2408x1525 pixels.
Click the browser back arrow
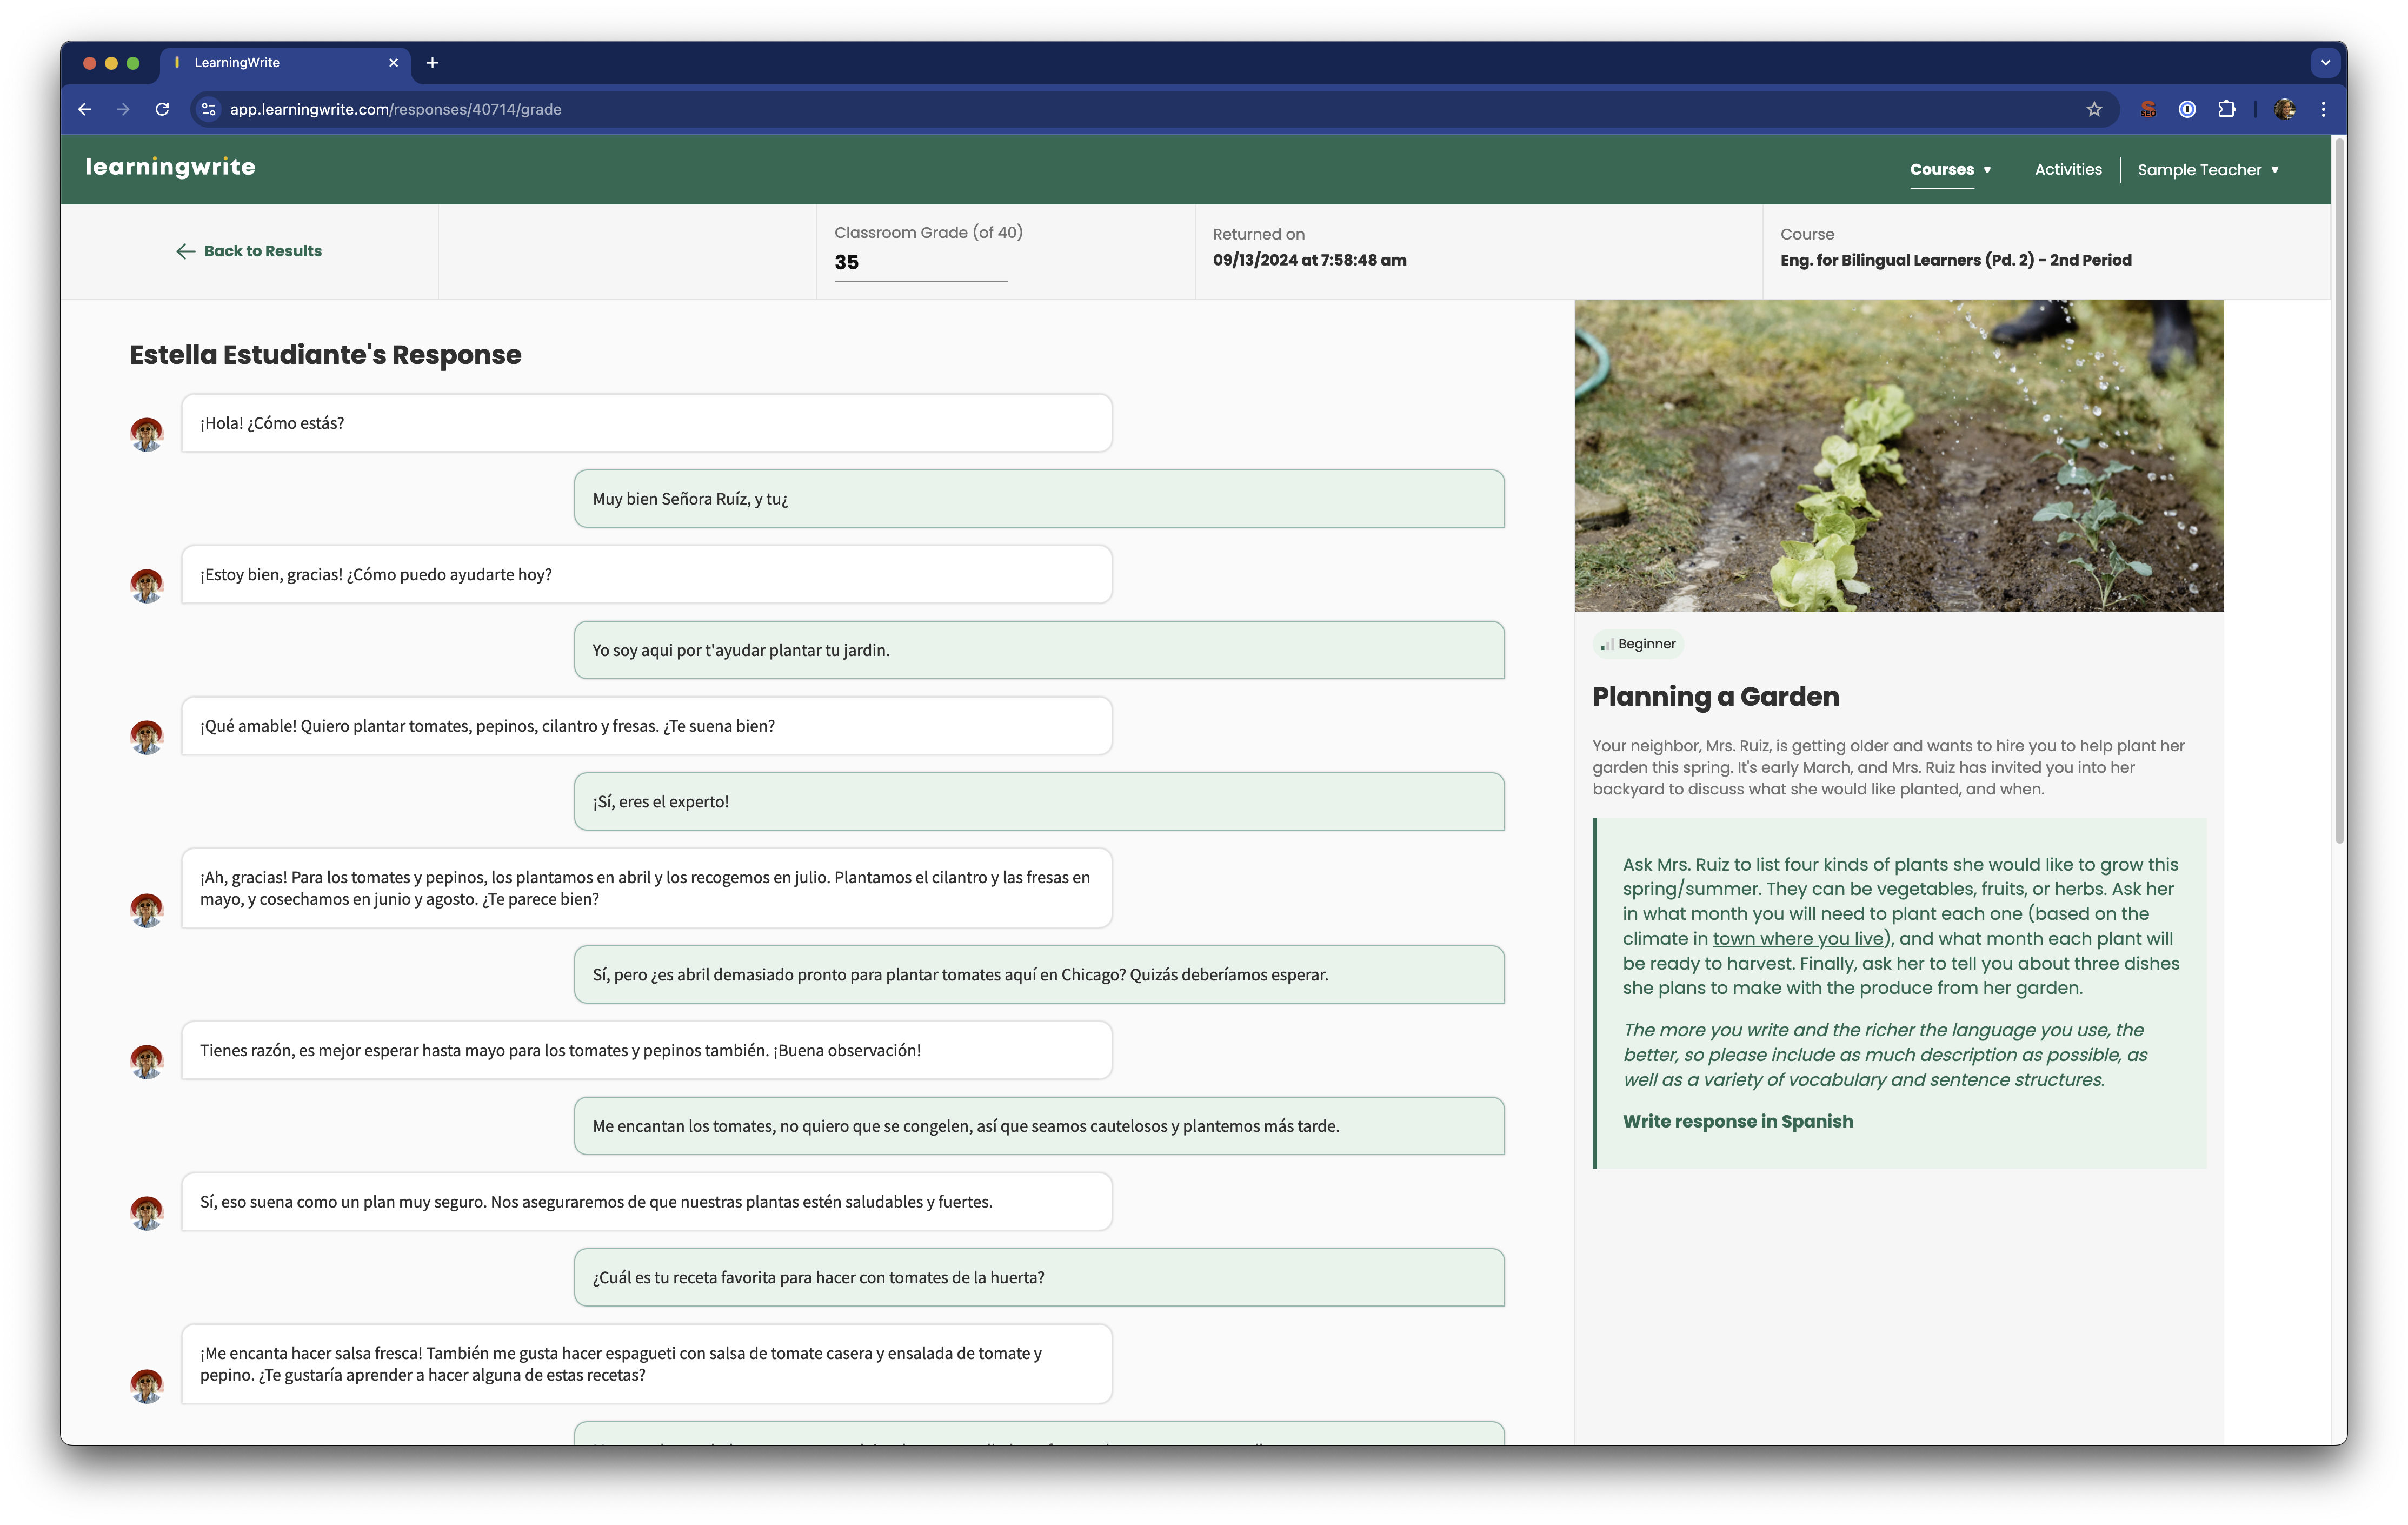[84, 110]
